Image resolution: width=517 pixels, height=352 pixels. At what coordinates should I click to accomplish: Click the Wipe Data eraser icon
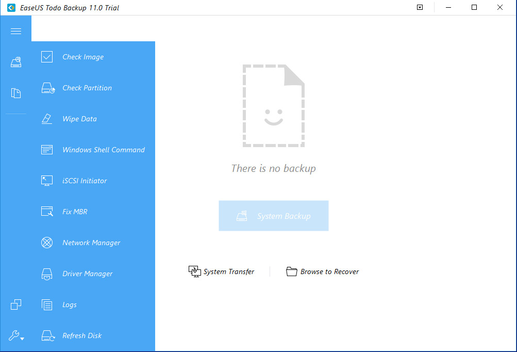pos(47,119)
